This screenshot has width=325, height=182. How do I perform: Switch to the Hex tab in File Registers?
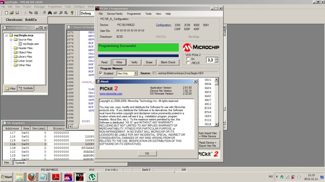click(x=7, y=163)
